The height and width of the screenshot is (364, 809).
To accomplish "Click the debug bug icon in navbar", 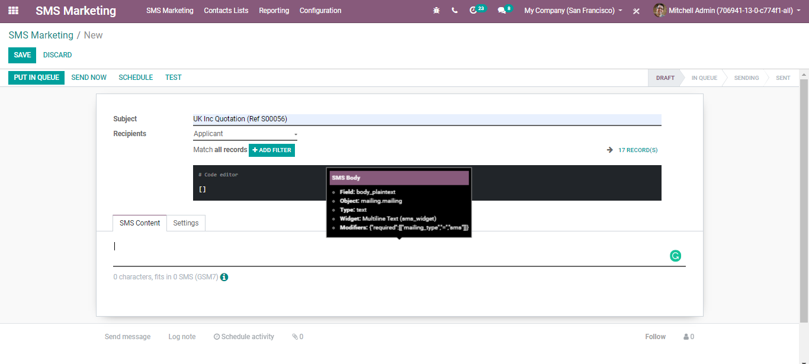I will tap(436, 11).
